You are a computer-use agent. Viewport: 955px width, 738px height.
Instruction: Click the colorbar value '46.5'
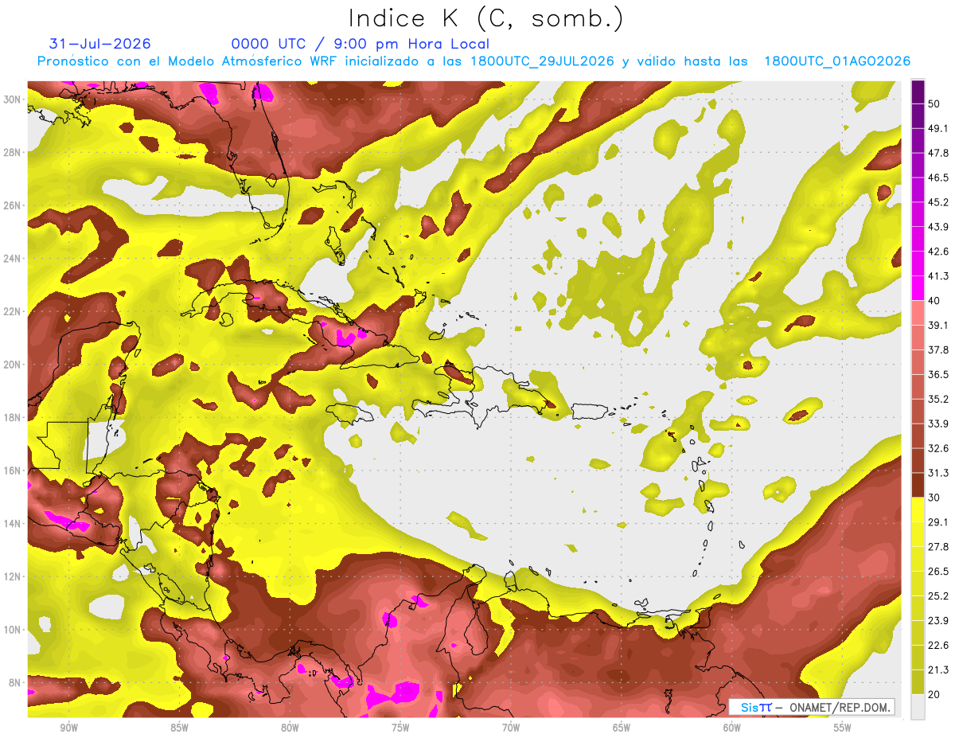point(939,178)
